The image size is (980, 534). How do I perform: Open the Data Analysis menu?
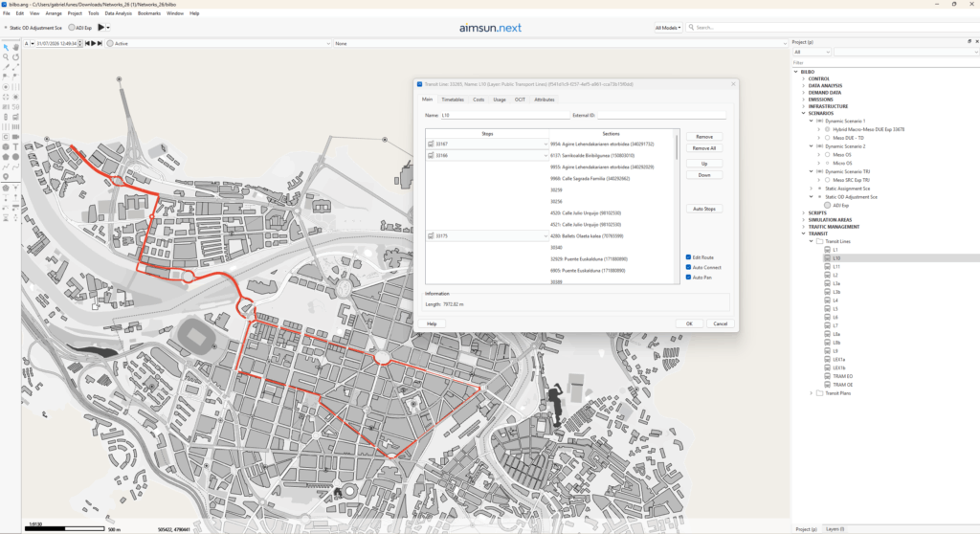[118, 13]
